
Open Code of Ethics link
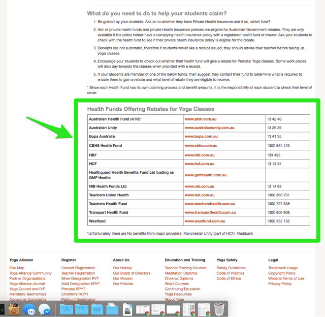click(228, 279)
